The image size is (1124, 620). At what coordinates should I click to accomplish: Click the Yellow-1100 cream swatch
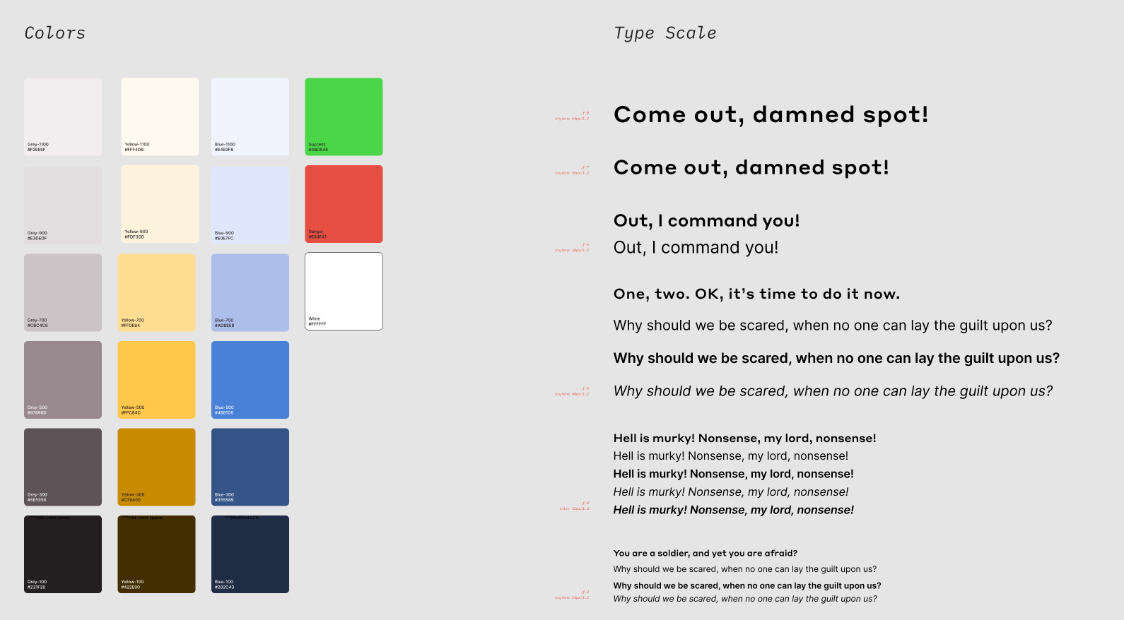160,117
